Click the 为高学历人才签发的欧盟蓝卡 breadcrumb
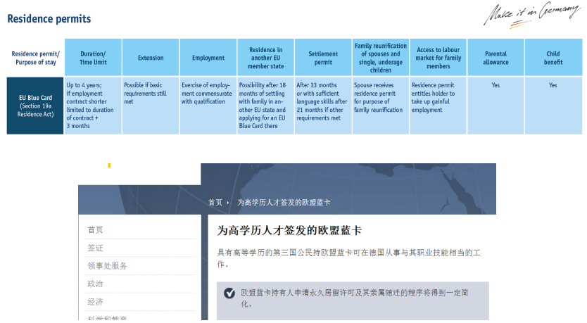Image resolution: width=587 pixels, height=323 pixels. tap(284, 203)
